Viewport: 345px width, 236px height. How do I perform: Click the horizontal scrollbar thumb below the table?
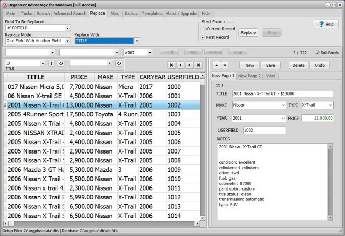pyautogui.click(x=11, y=223)
